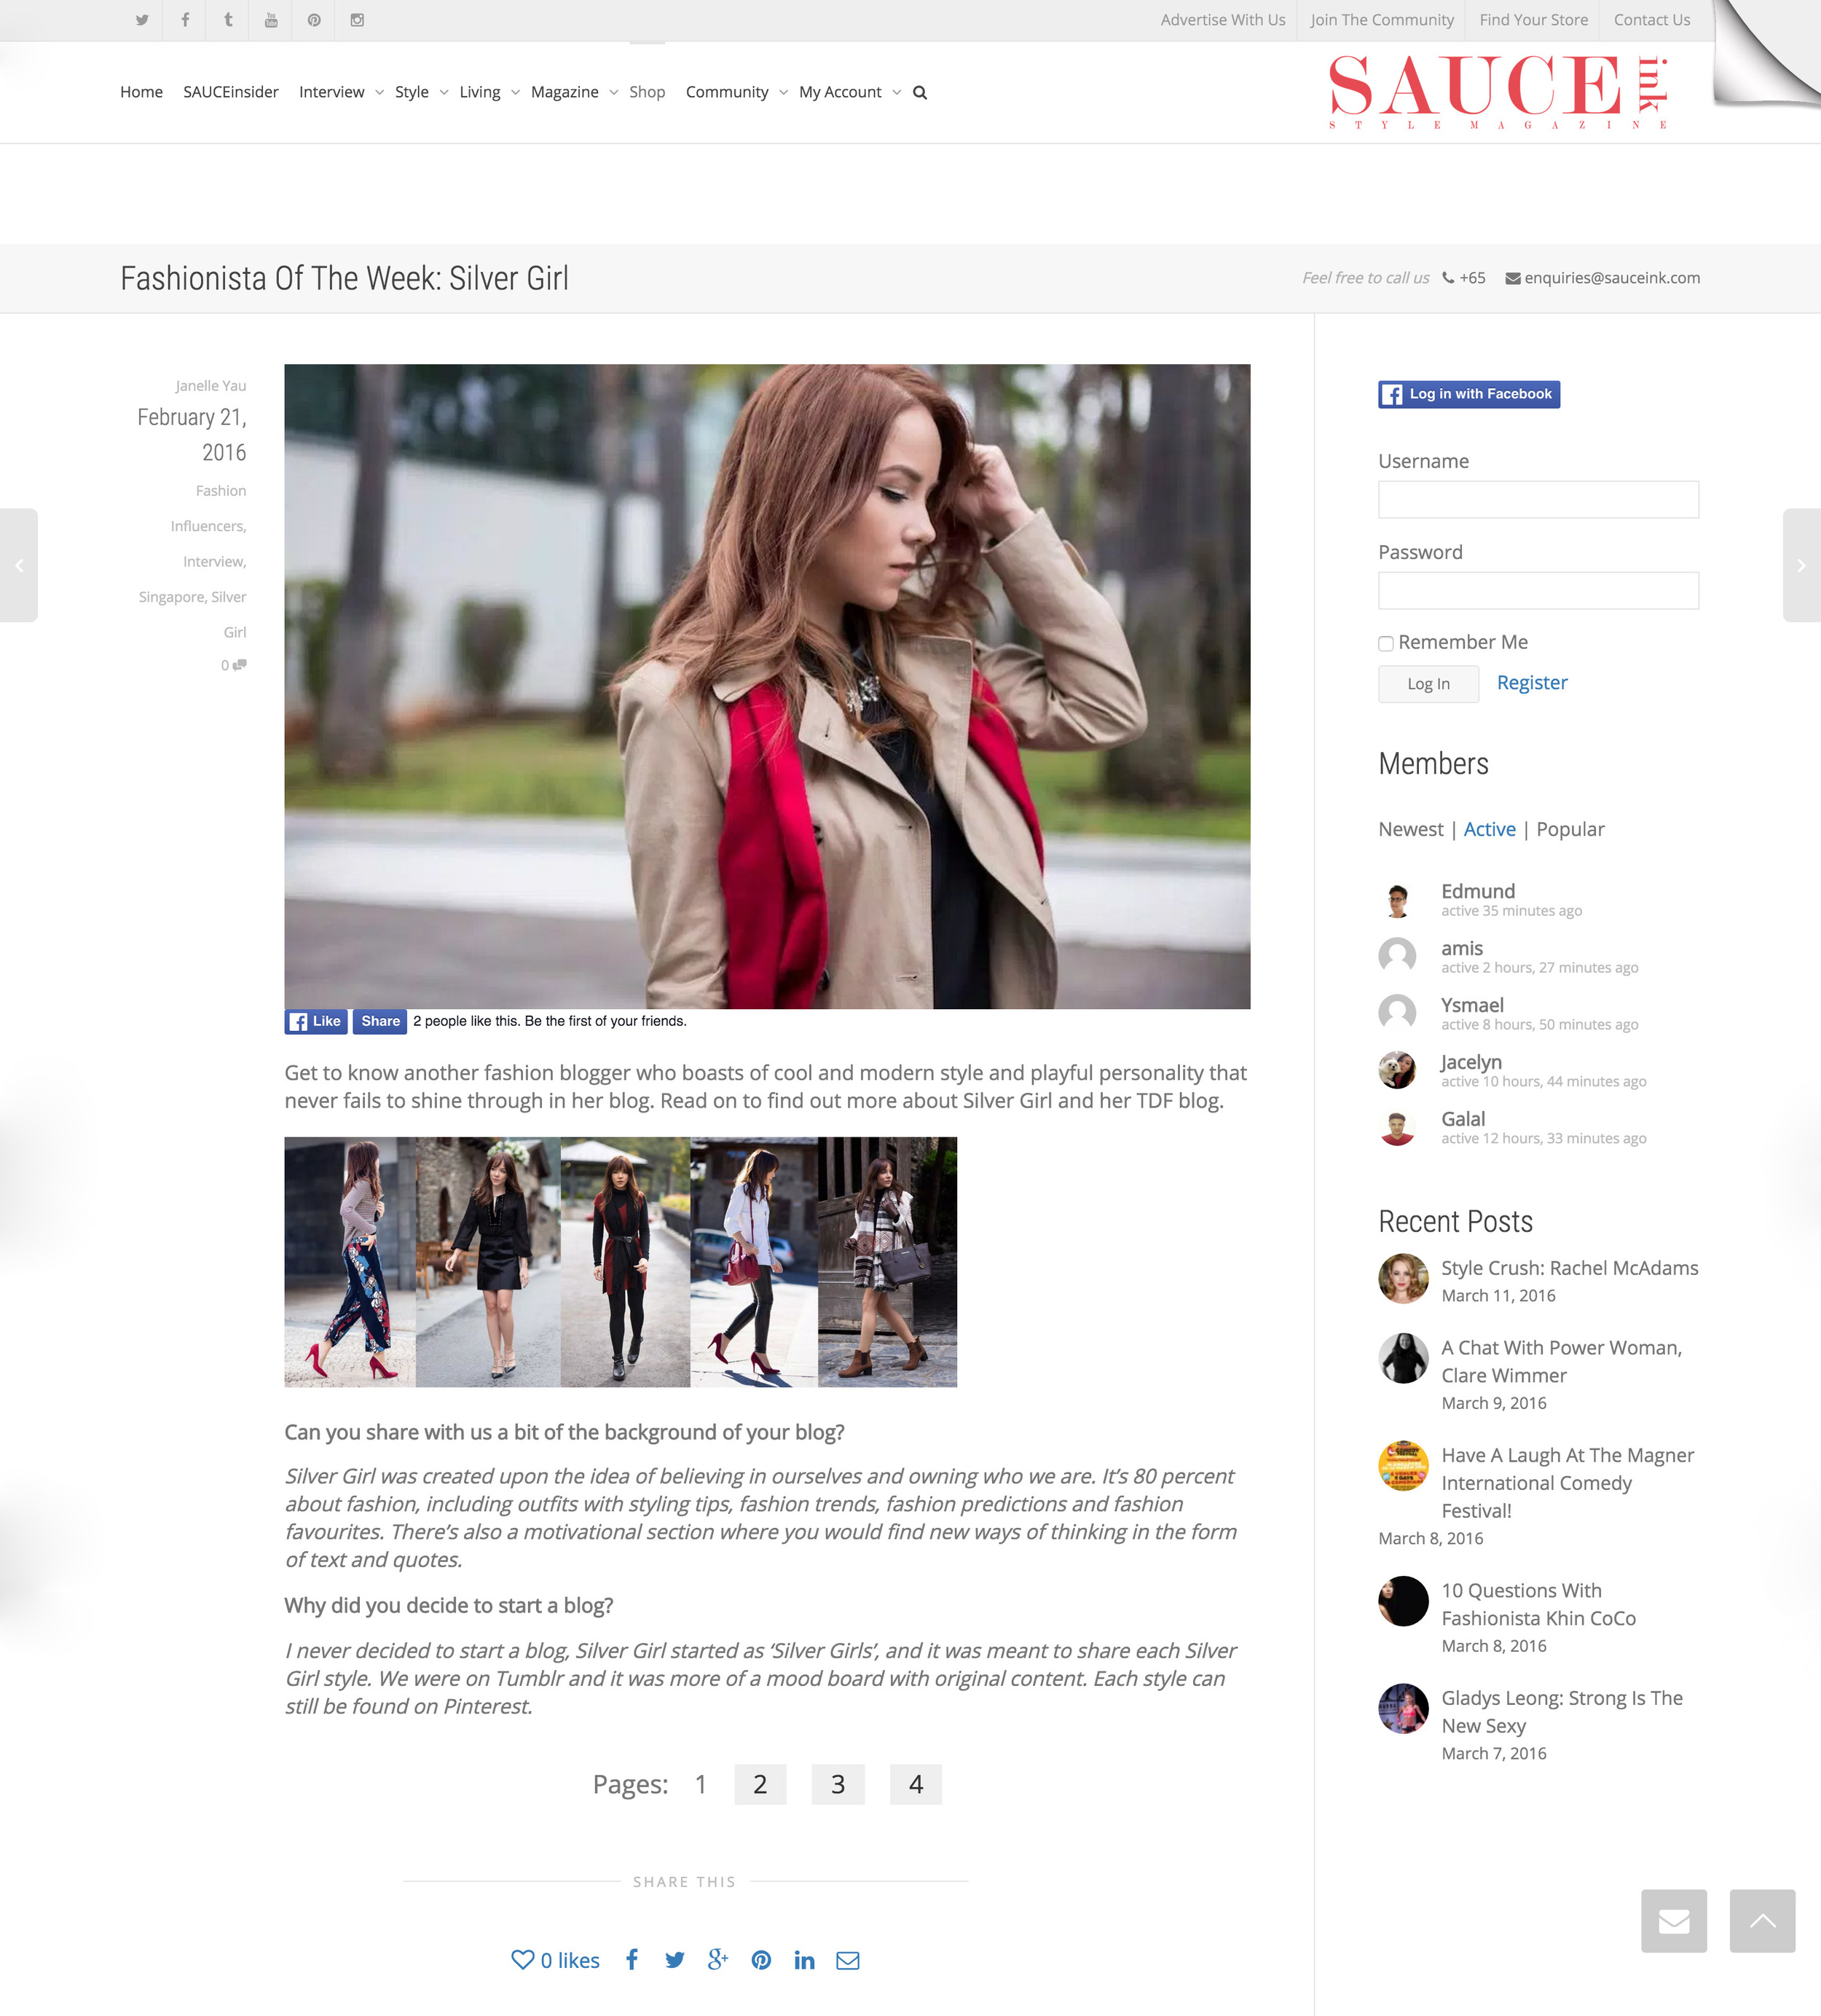This screenshot has height=2016, width=1821.
Task: Open the Home menu item
Action: click(x=141, y=92)
